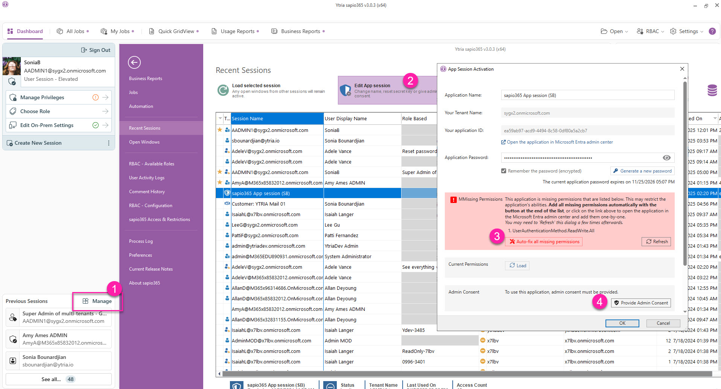Image resolution: width=721 pixels, height=389 pixels.
Task: Click Auto-fix all missing permissions button
Action: [x=544, y=242]
